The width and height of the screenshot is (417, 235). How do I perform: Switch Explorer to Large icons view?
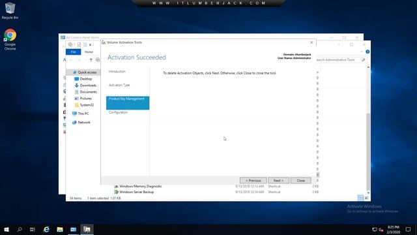pos(366,198)
